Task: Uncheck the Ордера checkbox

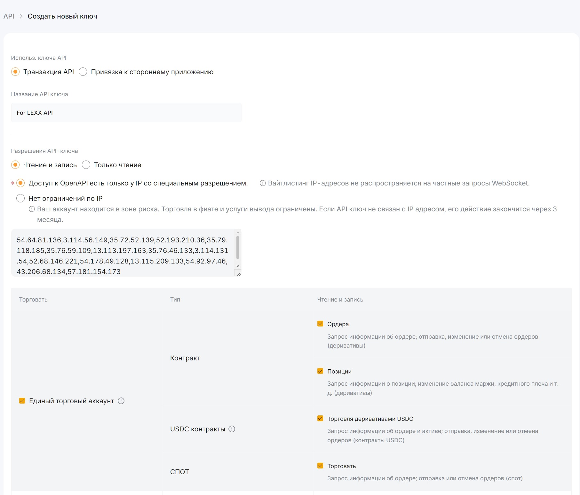Action: (320, 324)
